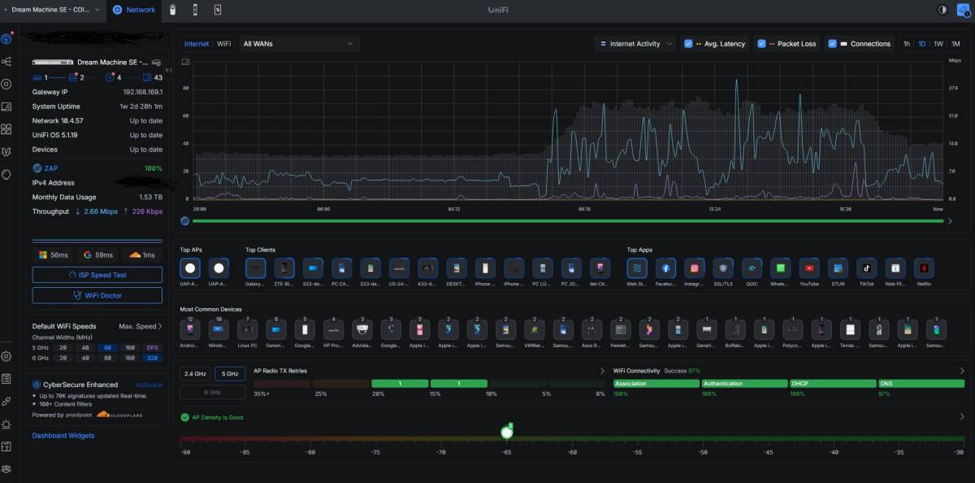Open the Client Devices icon in left sidebar
This screenshot has height=483, width=975.
6,107
